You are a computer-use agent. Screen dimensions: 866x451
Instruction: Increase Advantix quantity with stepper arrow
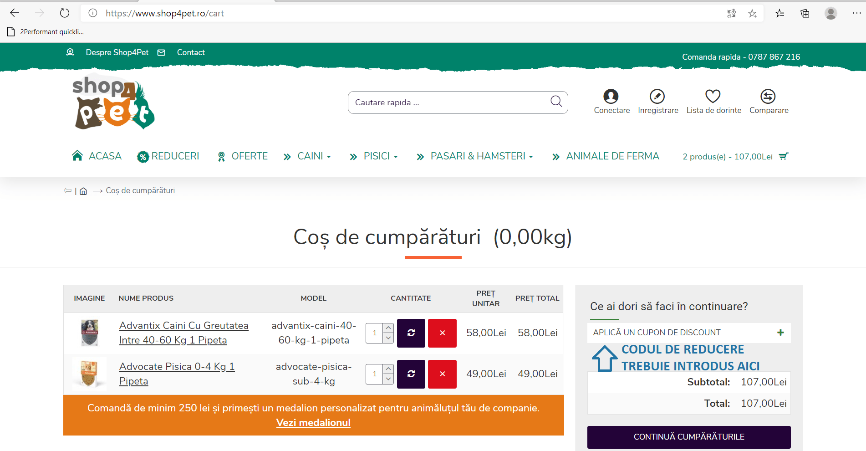pyautogui.click(x=388, y=328)
